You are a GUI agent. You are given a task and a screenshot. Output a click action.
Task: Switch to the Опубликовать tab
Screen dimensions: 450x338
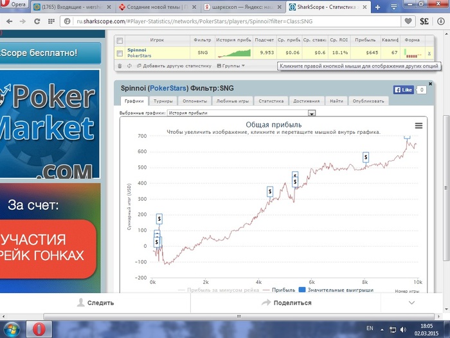click(x=368, y=101)
